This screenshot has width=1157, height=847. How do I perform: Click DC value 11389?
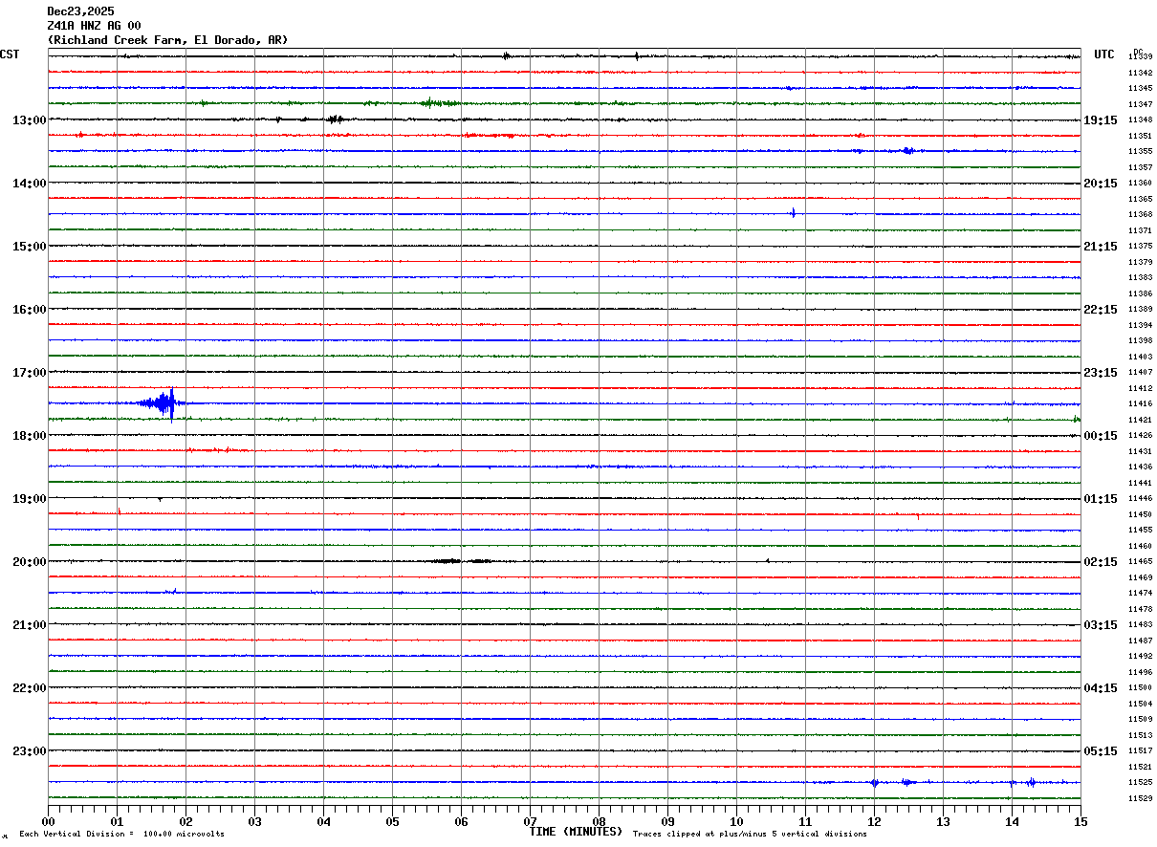pos(1140,310)
